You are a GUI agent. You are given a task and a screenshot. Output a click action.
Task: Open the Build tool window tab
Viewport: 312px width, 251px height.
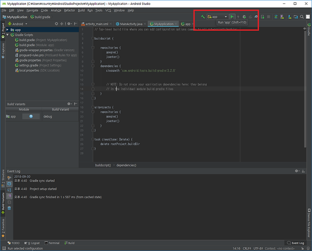[69, 243]
